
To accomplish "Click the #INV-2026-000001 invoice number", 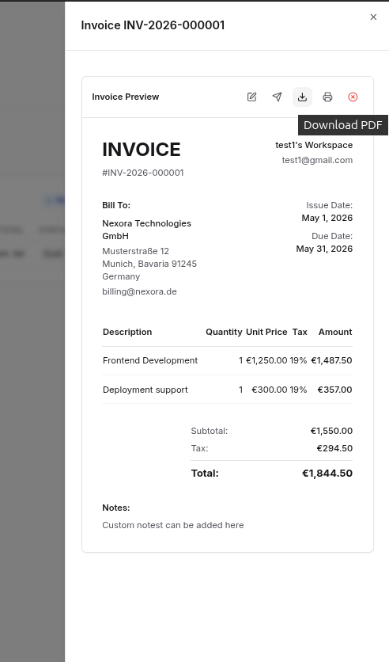I will (143, 173).
